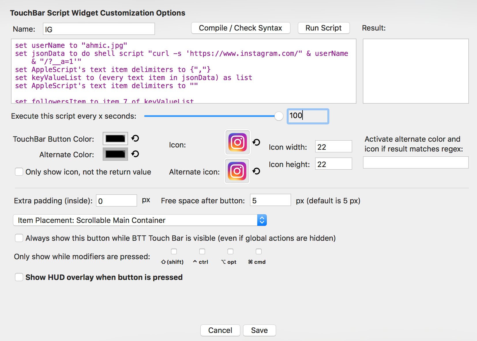
Task: Check the cmd modifier checkbox
Action: point(259,251)
